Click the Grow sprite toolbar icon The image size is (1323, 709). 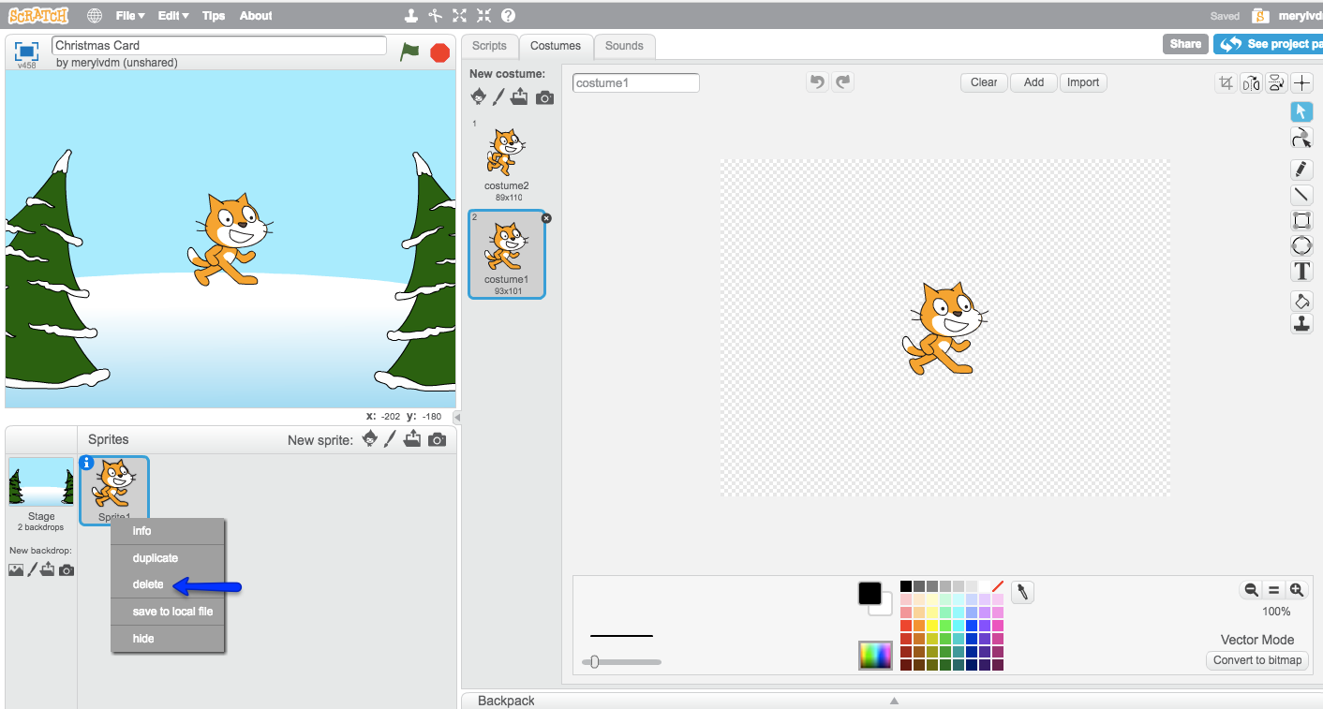(x=459, y=15)
